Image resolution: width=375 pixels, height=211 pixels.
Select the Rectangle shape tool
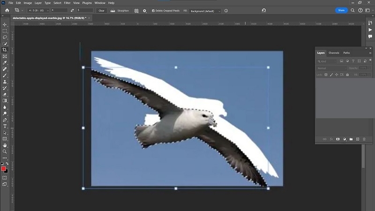click(x=5, y=139)
